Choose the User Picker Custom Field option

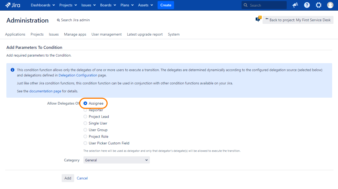click(85, 143)
